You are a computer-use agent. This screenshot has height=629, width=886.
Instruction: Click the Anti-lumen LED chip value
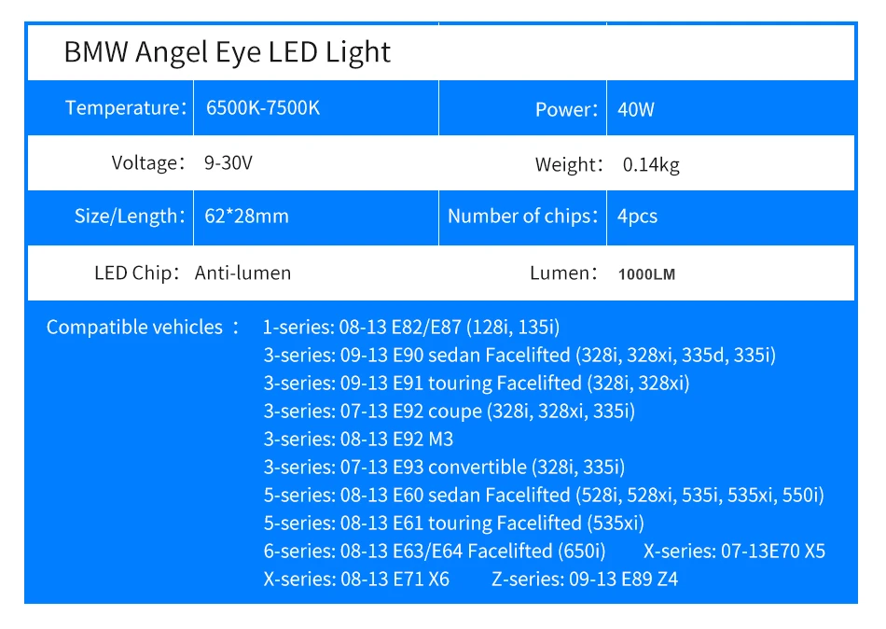tap(243, 273)
